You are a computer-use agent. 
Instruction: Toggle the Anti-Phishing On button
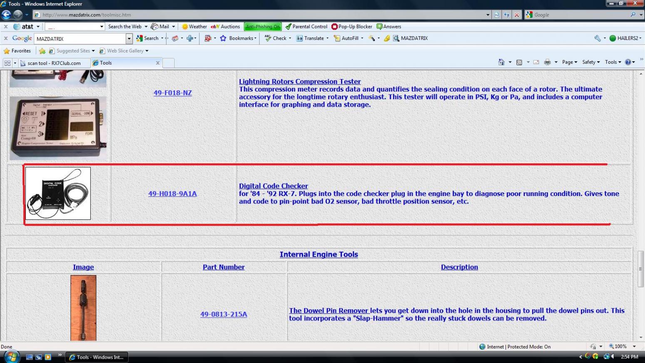tap(263, 27)
